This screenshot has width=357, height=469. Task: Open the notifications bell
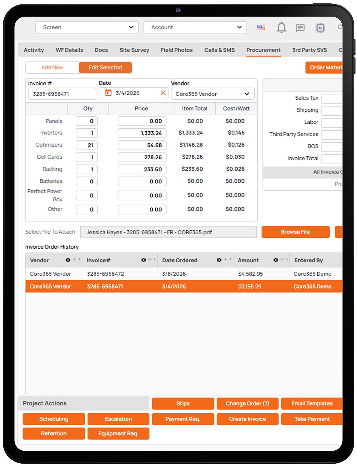coord(281,27)
